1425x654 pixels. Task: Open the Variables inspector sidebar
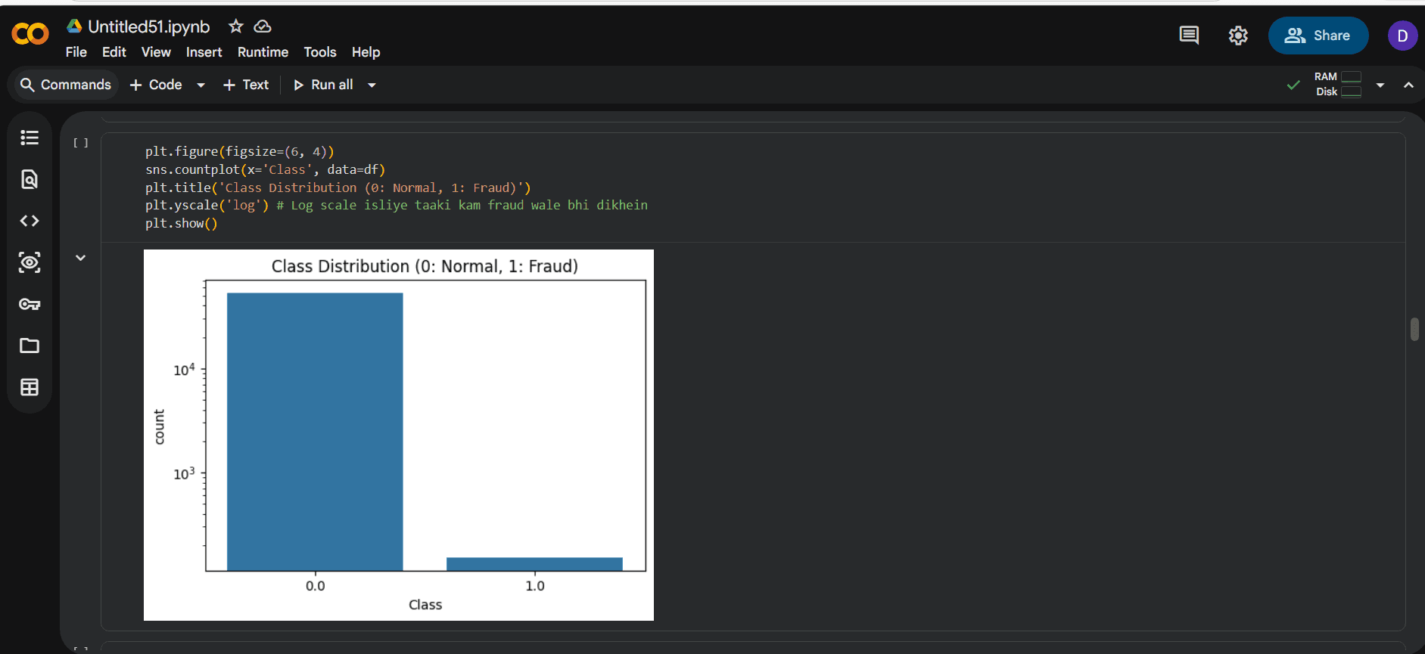coord(30,262)
